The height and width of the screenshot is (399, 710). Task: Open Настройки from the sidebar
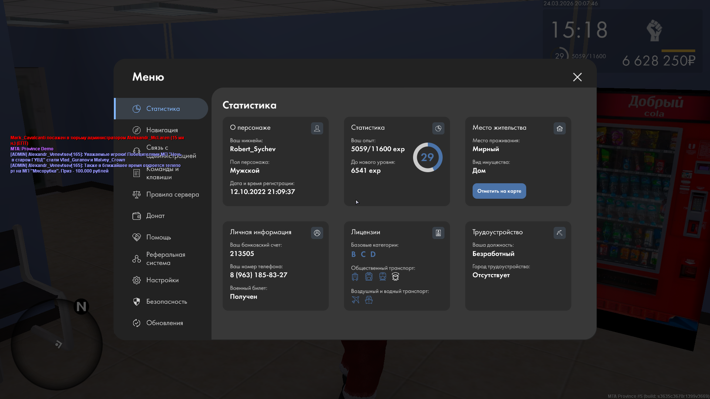click(x=162, y=280)
